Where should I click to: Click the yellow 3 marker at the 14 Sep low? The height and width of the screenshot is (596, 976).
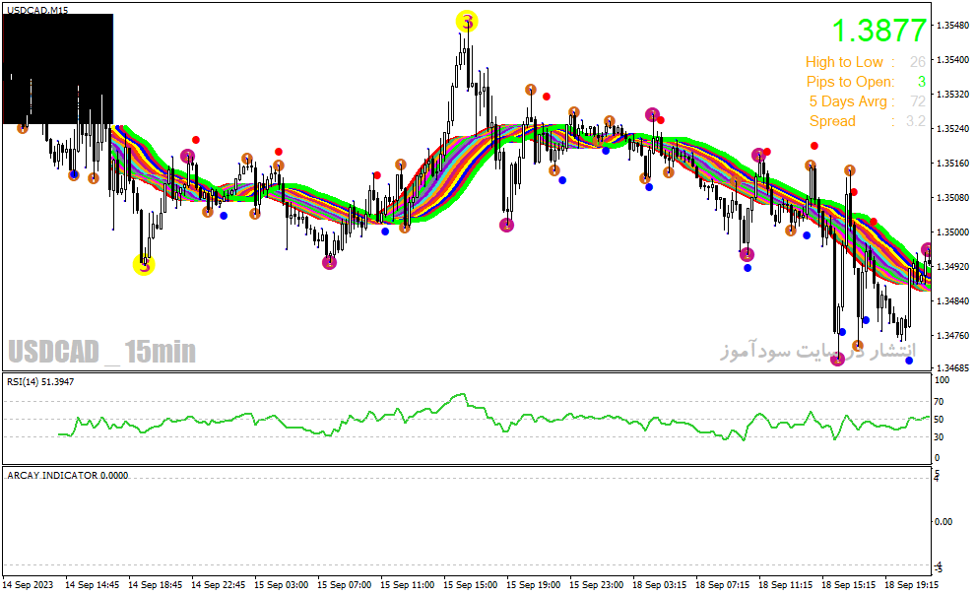(144, 265)
